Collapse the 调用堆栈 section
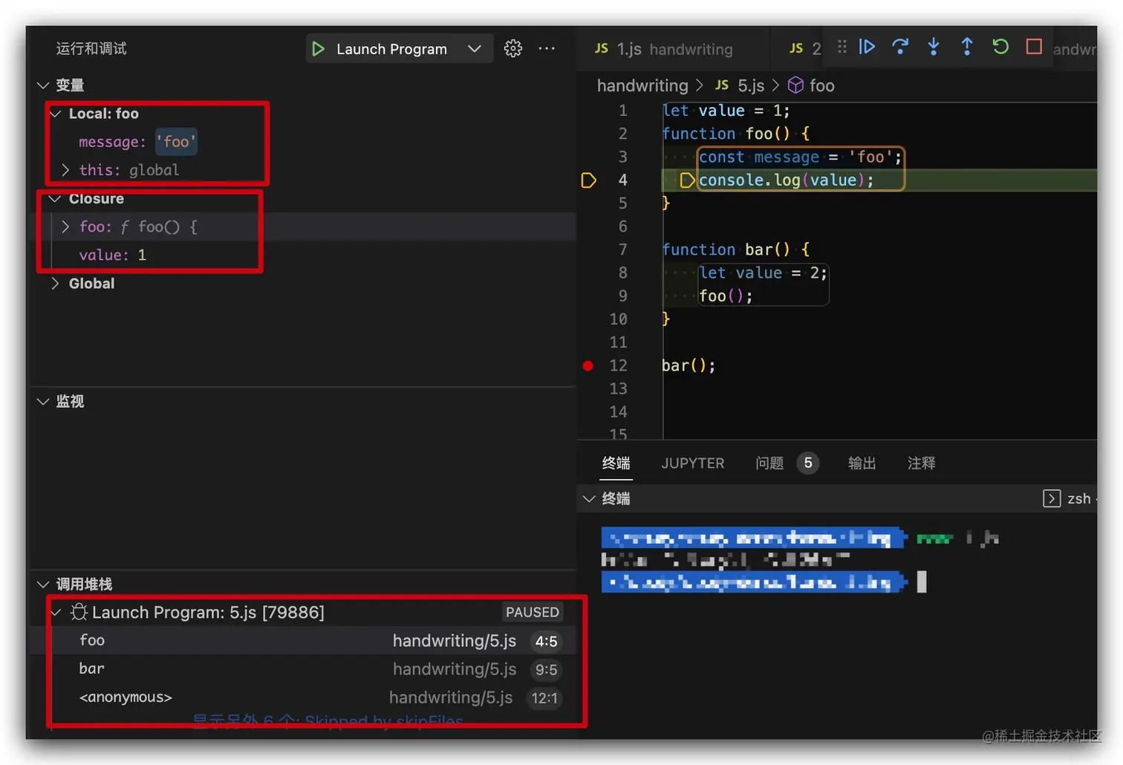The height and width of the screenshot is (765, 1123). (43, 585)
